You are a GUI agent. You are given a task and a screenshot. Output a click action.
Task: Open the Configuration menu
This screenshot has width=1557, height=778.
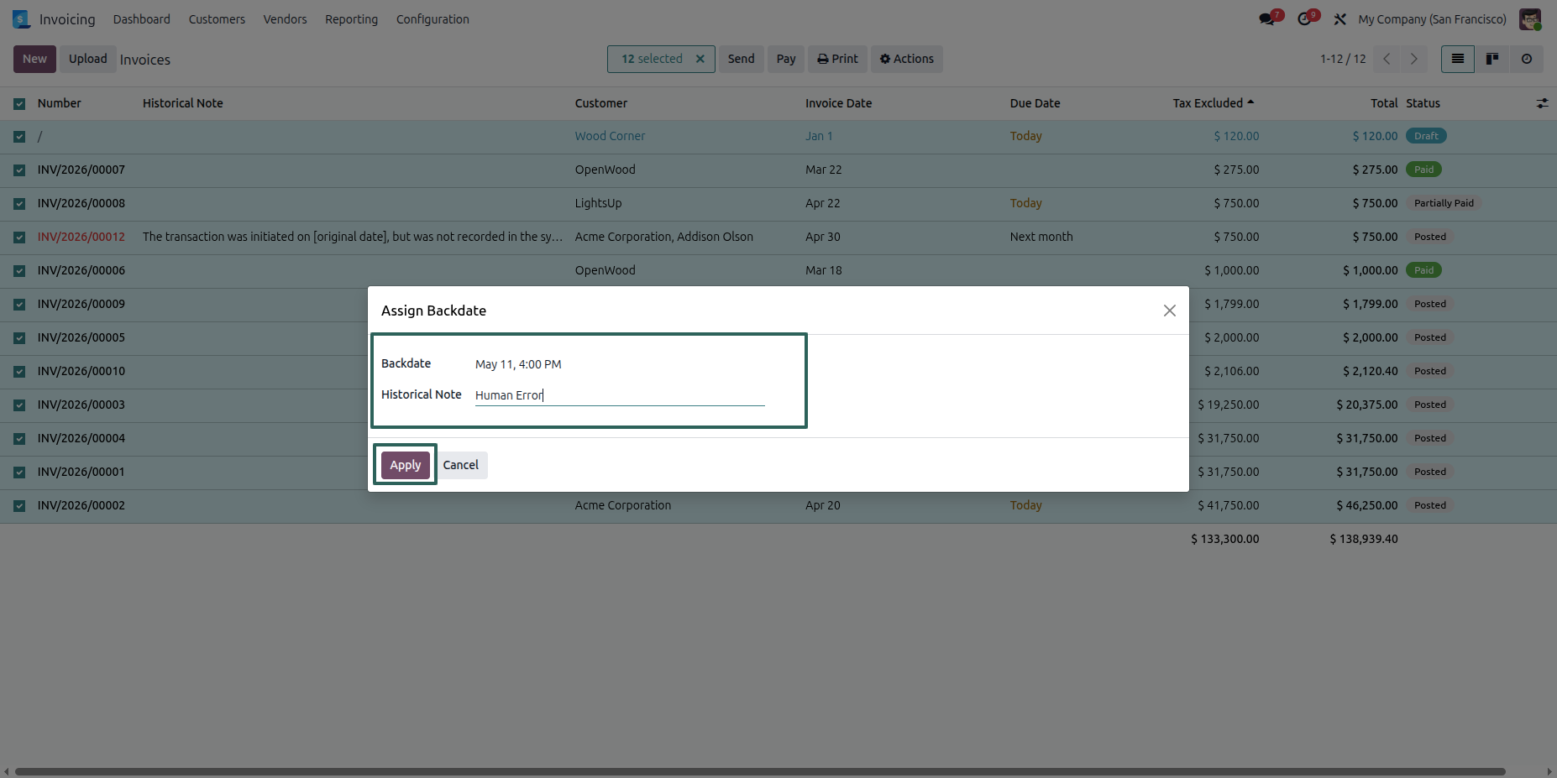pos(432,18)
